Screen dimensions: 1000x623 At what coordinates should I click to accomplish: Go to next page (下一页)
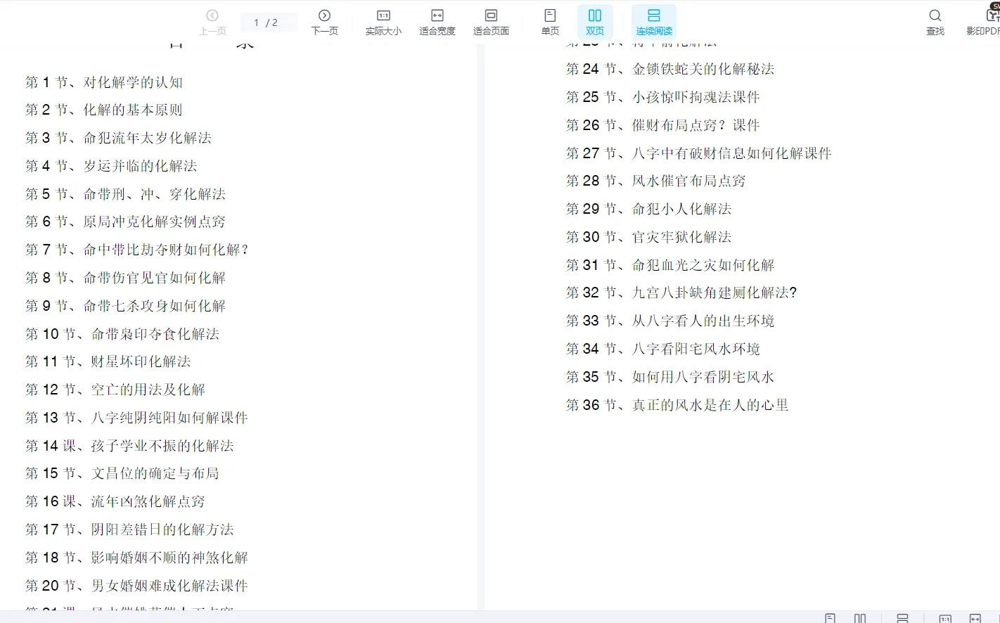pos(324,23)
